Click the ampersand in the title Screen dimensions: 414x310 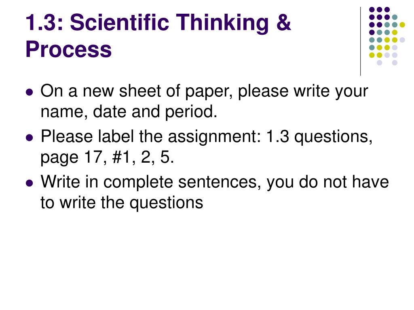[x=283, y=23]
